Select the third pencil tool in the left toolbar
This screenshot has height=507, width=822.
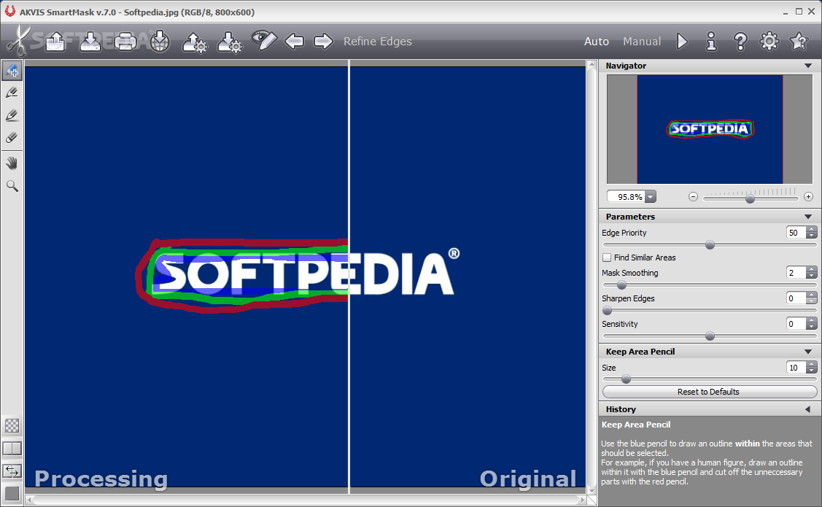[12, 115]
